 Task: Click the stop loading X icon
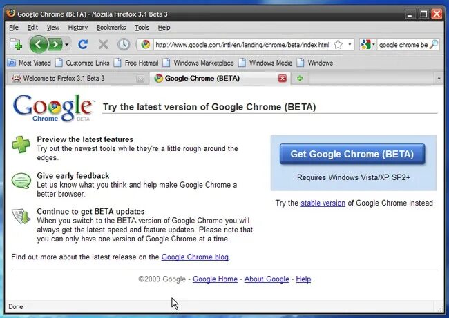point(104,45)
